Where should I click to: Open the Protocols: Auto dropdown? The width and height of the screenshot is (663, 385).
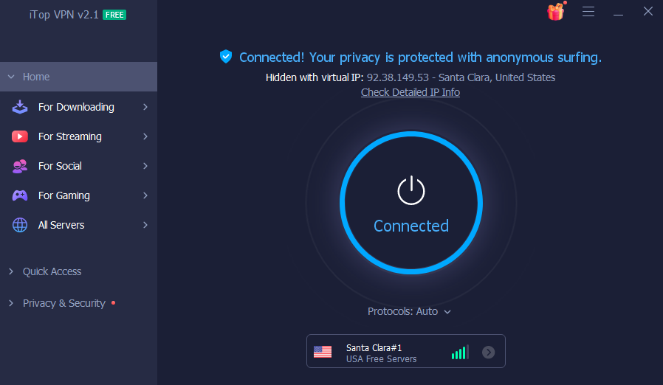tap(409, 311)
